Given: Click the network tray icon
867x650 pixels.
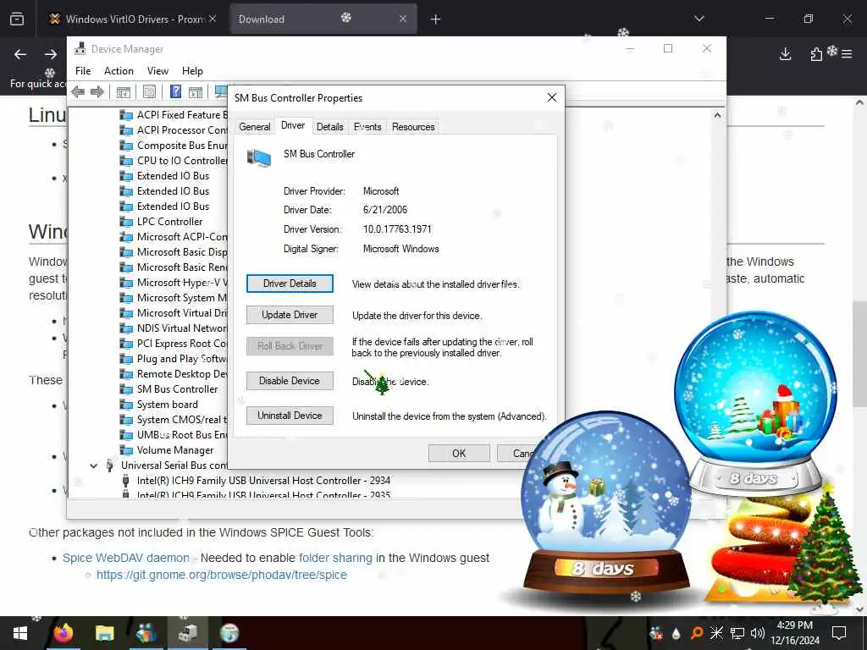Looking at the screenshot, I should (x=737, y=633).
